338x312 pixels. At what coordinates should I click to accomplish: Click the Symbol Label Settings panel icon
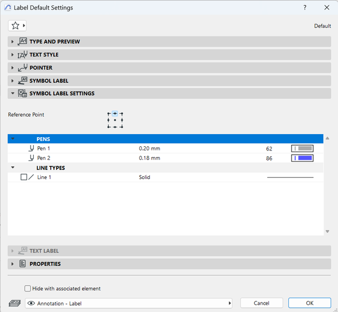point(22,93)
